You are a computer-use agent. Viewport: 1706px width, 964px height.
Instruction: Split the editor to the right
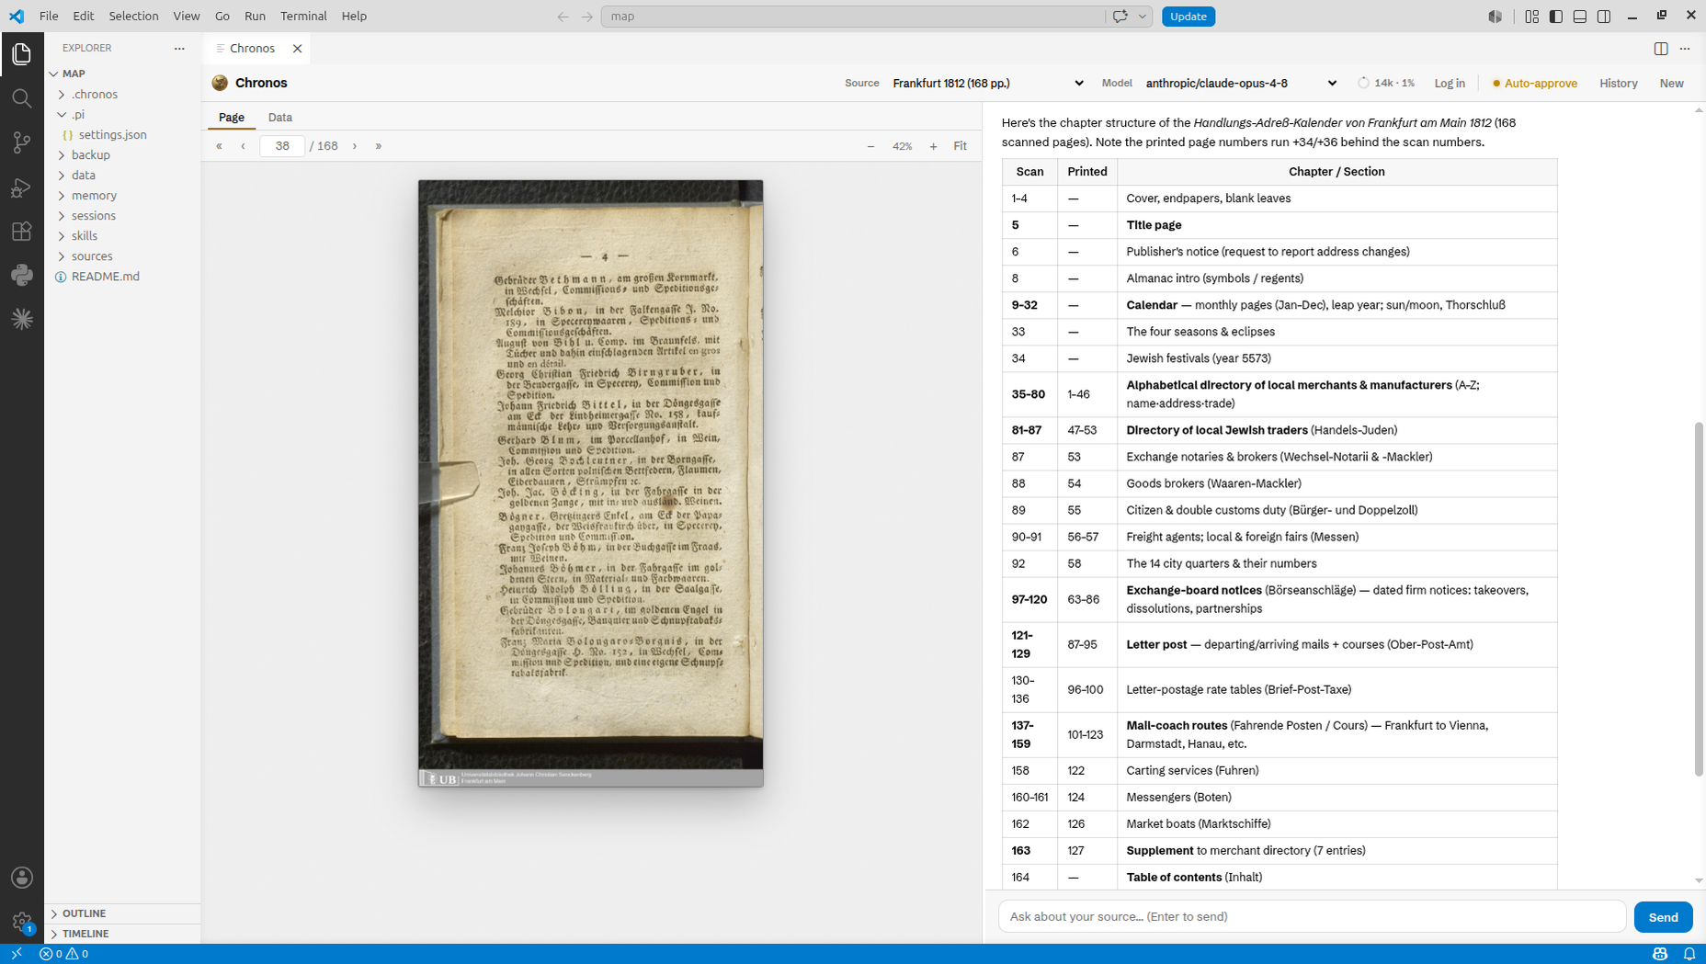point(1661,49)
